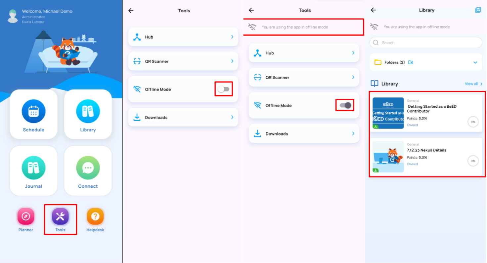Viewport: 487px width, 263px height.
Task: Expand the Folders (2) dropdown chevron
Action: pyautogui.click(x=475, y=62)
